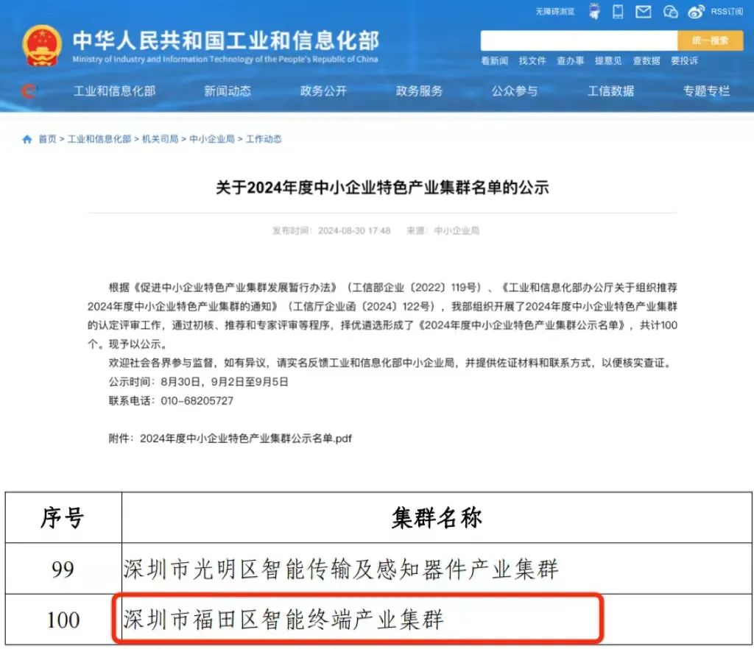Screen dimensions: 754x649
Task: Select the 公众参与 nav menu
Action: pos(515,91)
